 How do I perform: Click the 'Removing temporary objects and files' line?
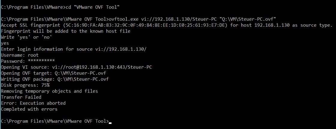click(49, 91)
